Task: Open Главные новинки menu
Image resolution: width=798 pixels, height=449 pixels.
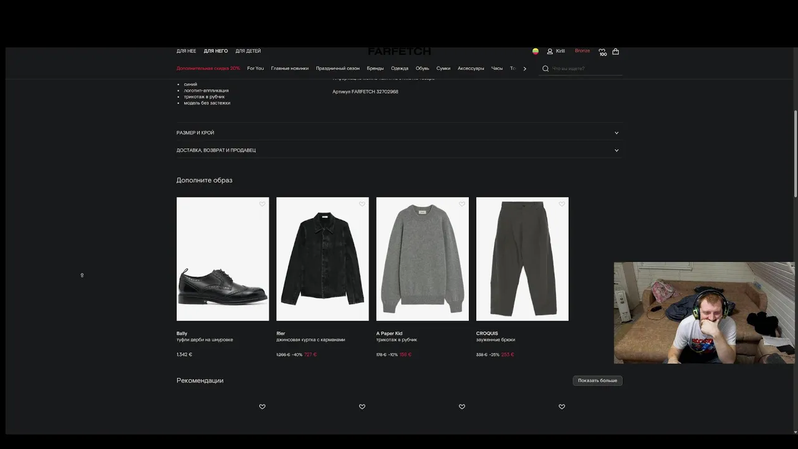Action: [x=290, y=69]
